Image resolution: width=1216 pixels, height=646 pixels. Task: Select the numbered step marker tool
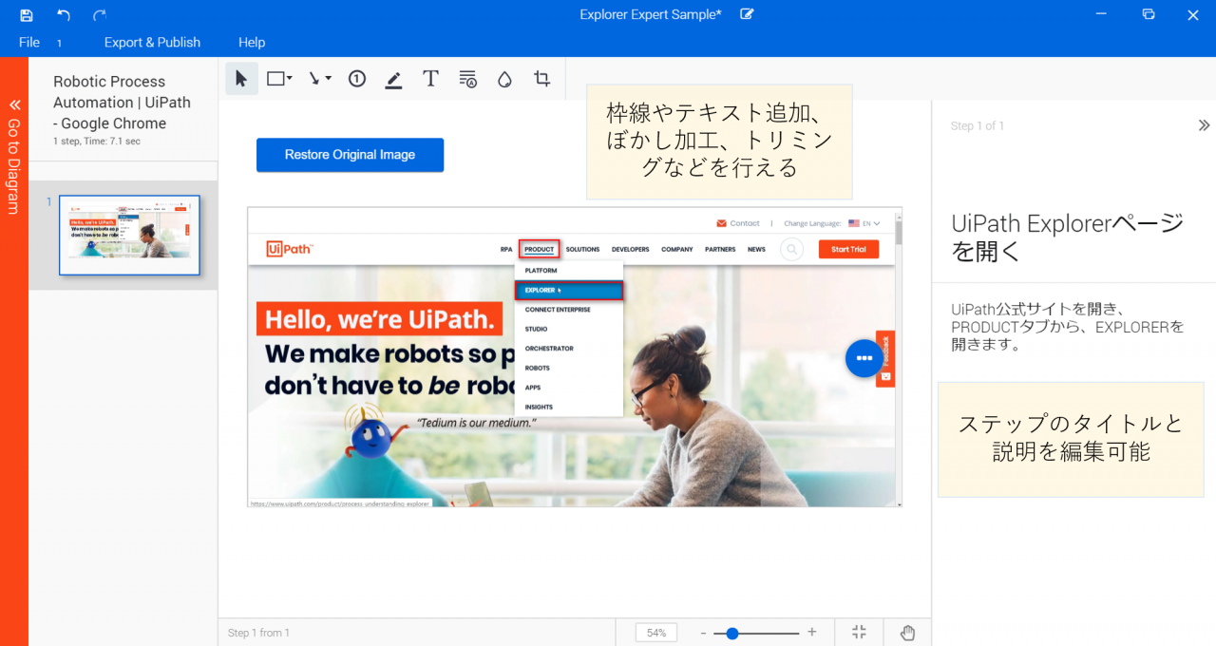(357, 79)
